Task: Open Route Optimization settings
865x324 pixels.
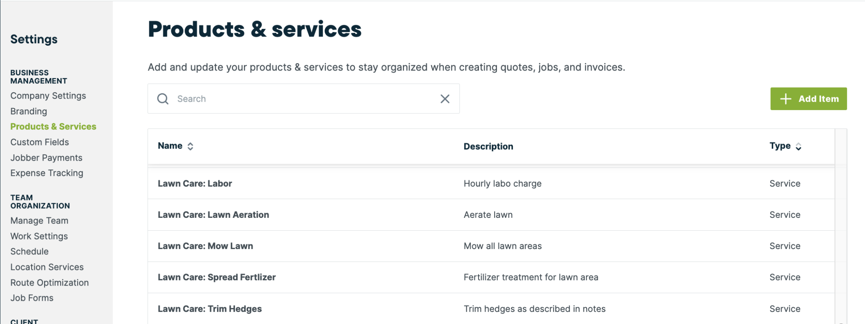Action: [x=50, y=283]
